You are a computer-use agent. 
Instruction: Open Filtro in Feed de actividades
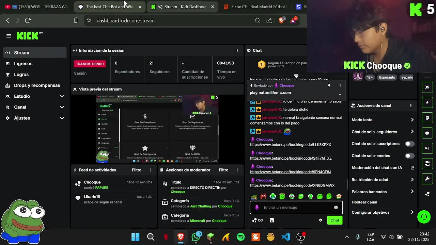point(137,170)
